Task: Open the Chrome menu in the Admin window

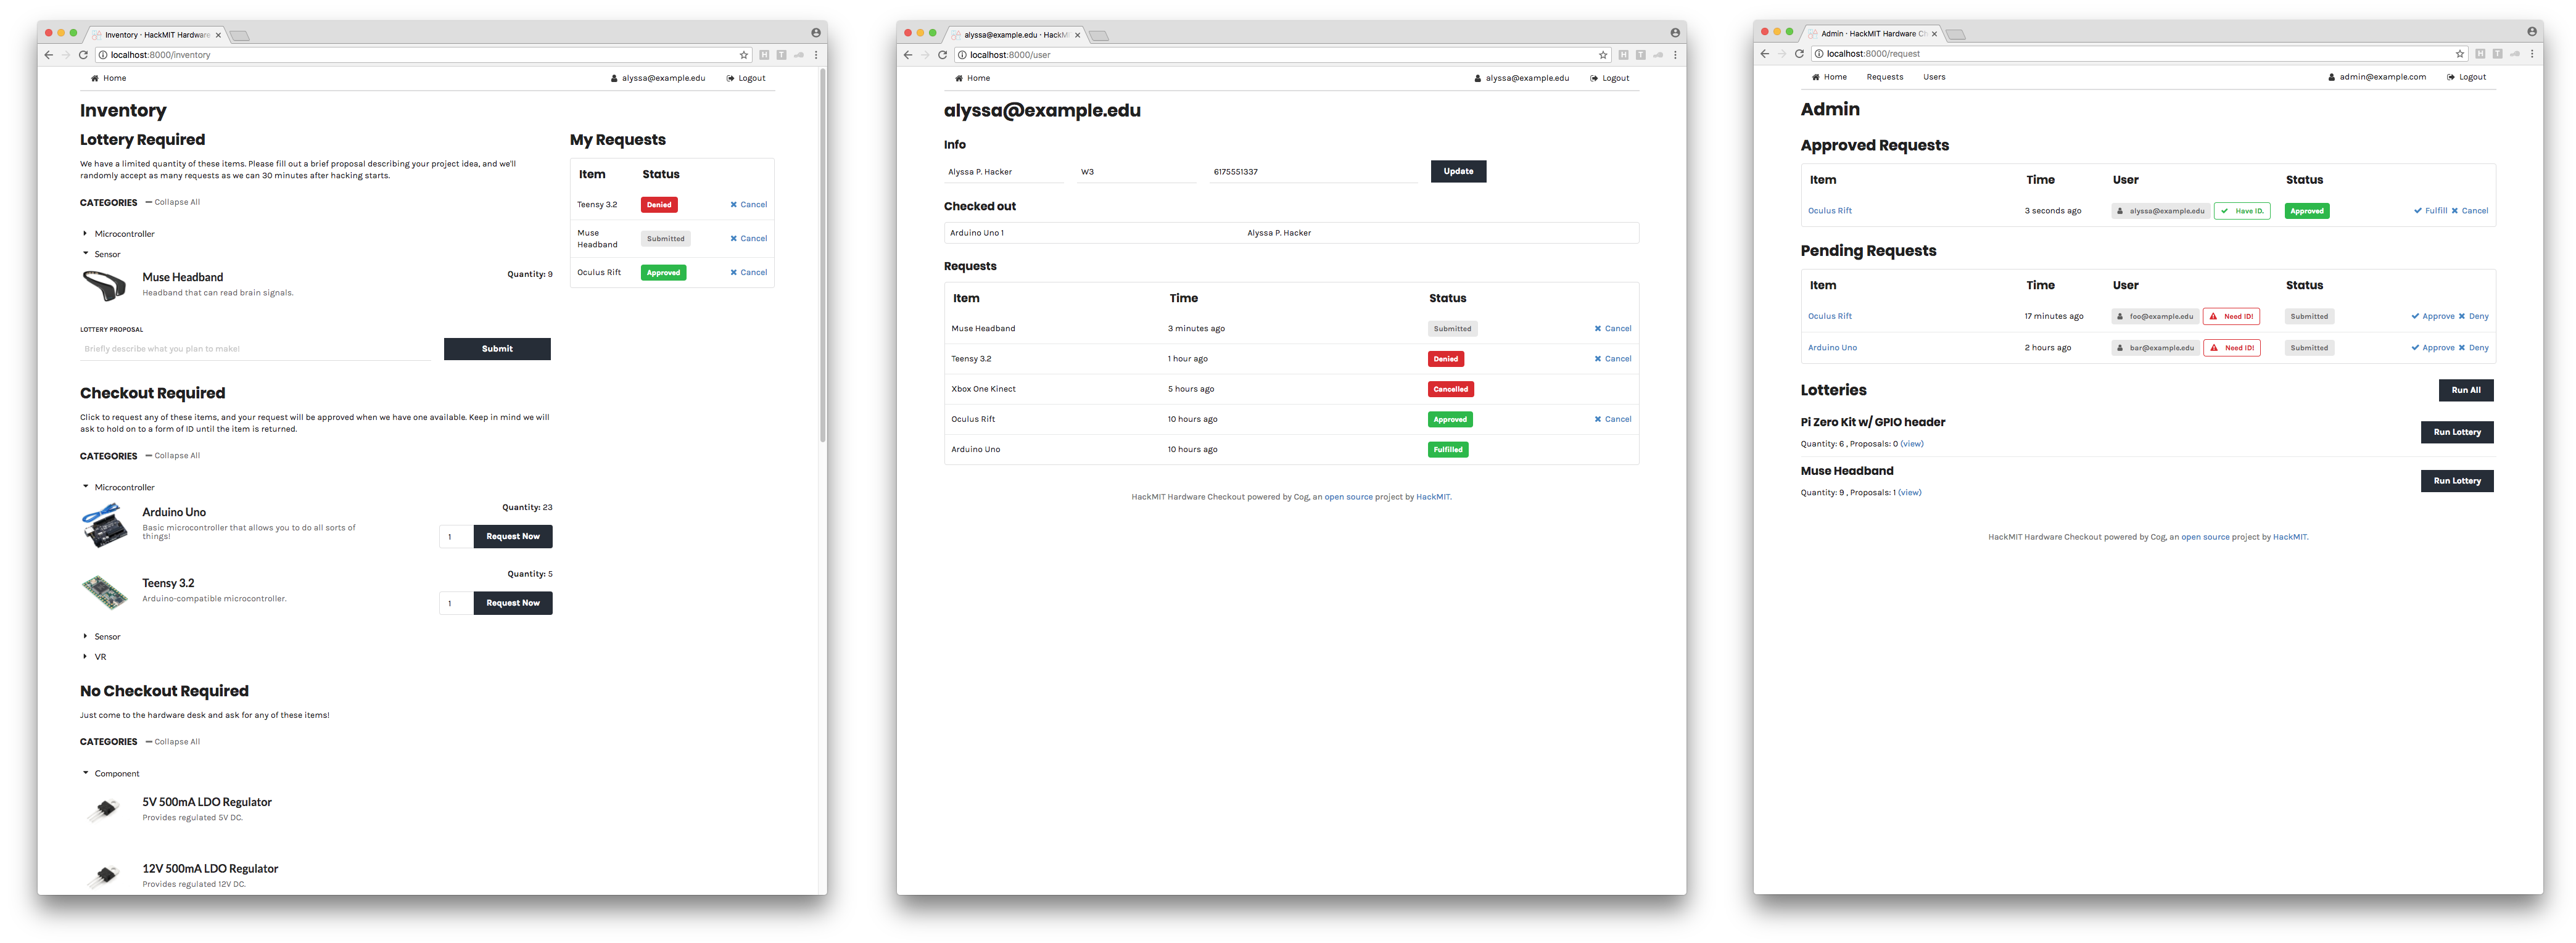Action: coord(2532,54)
